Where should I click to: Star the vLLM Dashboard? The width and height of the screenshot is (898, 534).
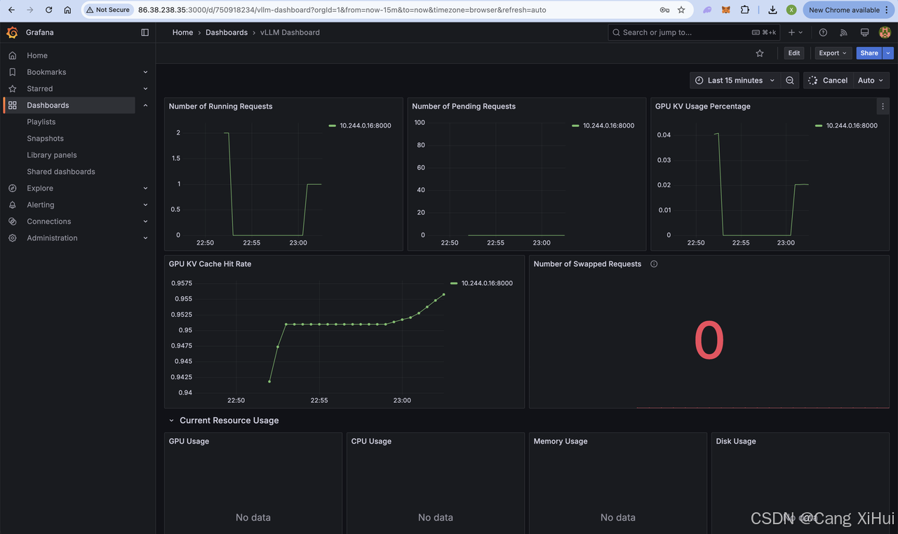click(x=760, y=53)
